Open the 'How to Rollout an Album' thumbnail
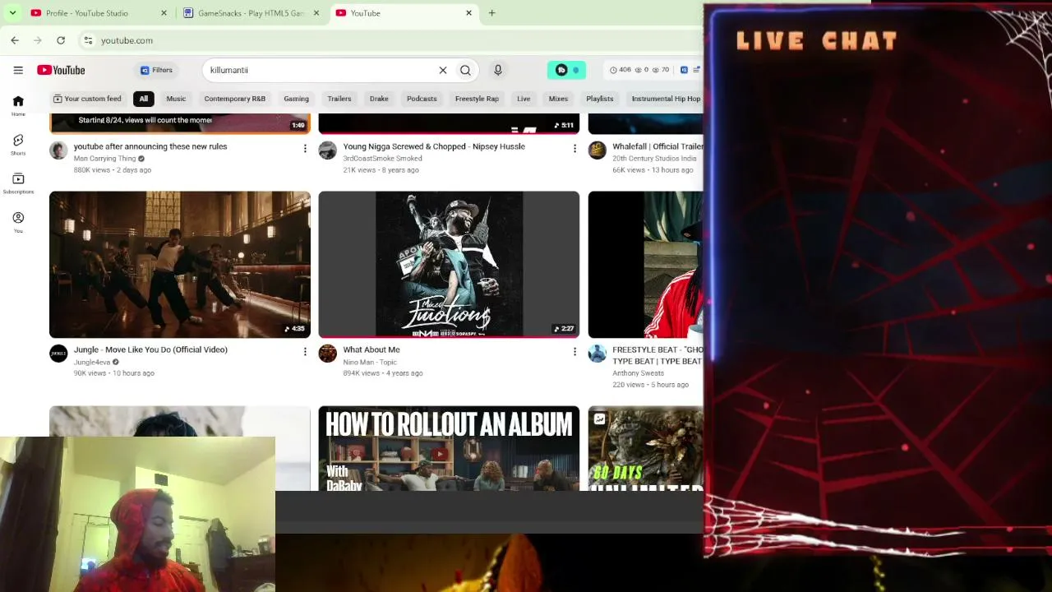Image resolution: width=1052 pixels, height=592 pixels. click(449, 449)
